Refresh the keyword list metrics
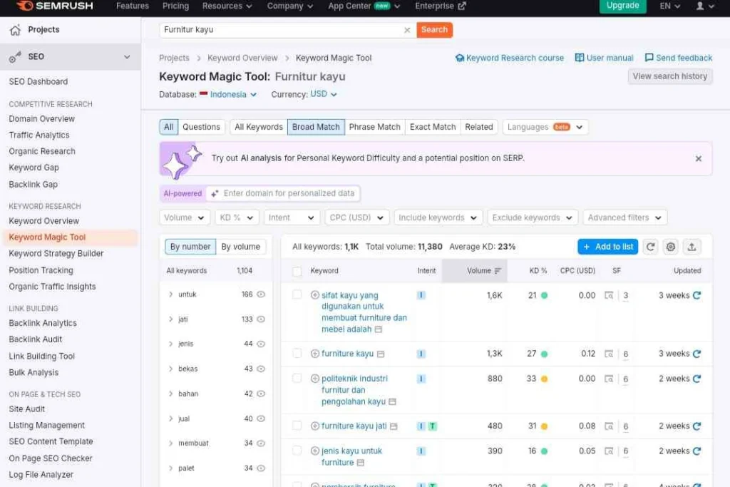730x487 pixels. [650, 247]
